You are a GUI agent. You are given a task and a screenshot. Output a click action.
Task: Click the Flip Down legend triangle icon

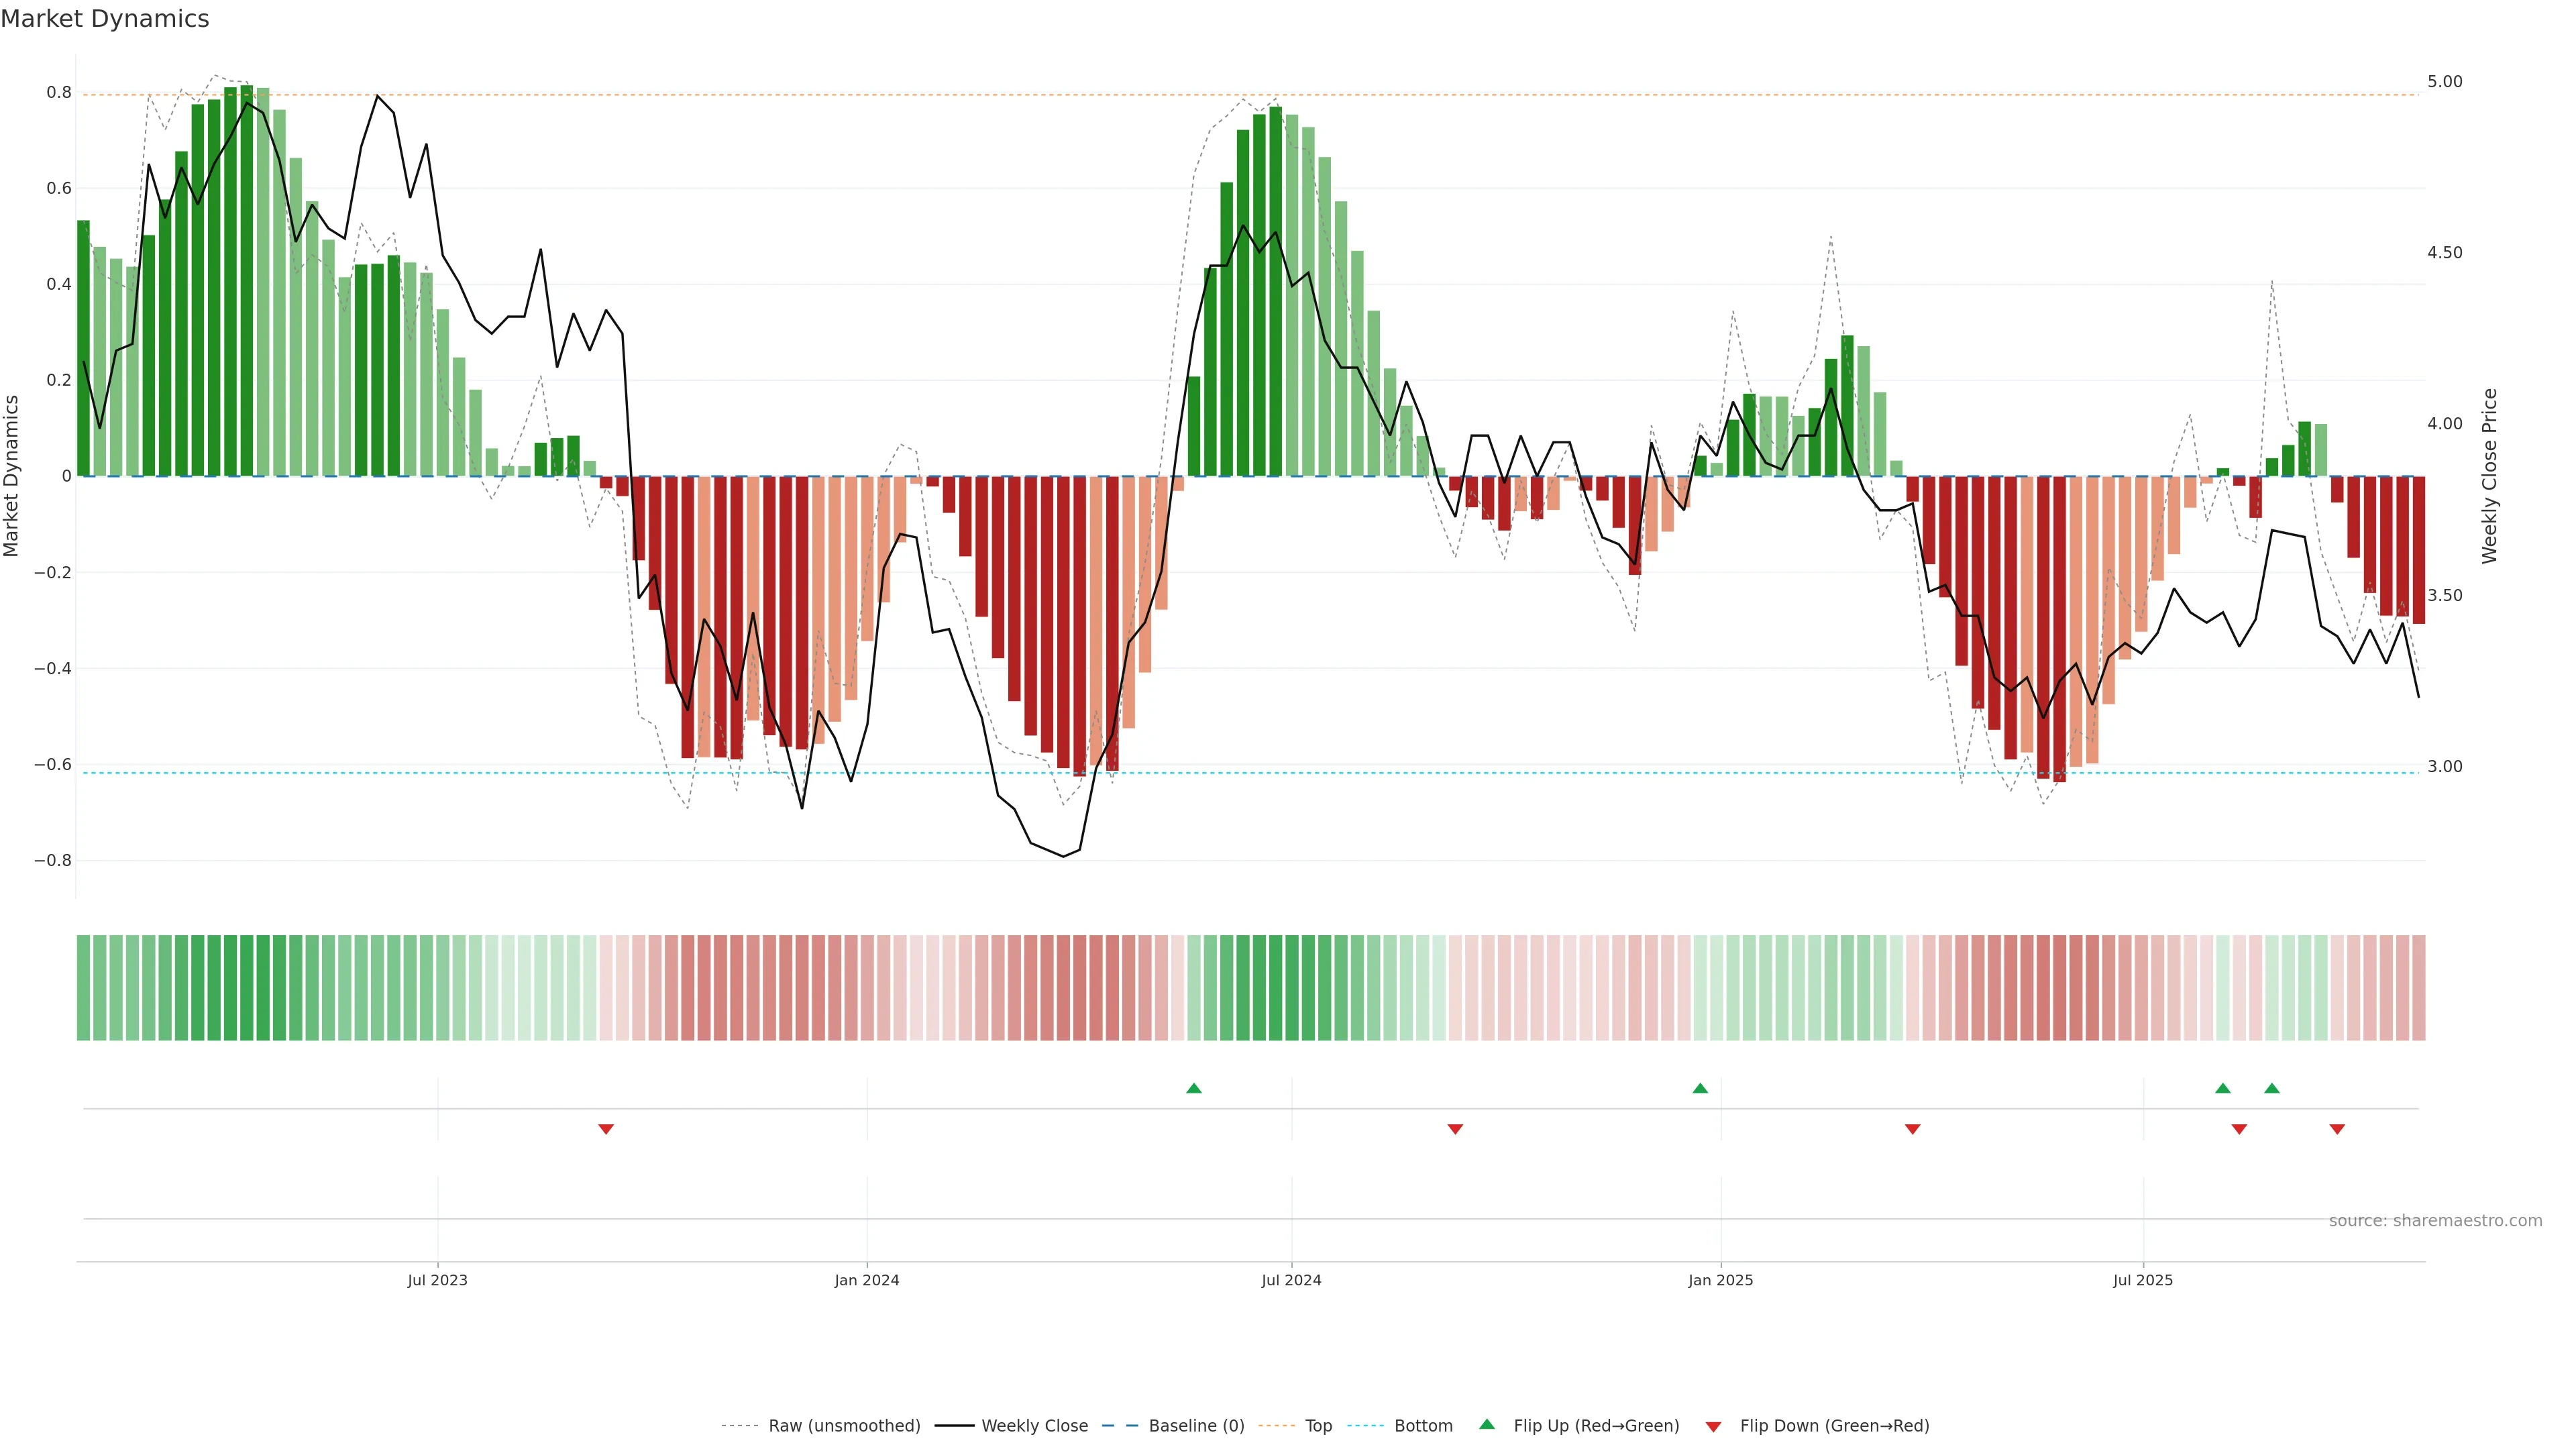click(1713, 1426)
